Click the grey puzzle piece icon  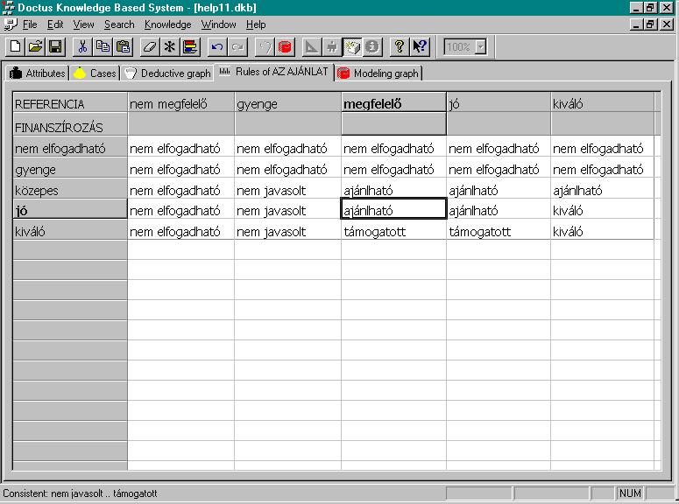(x=332, y=46)
